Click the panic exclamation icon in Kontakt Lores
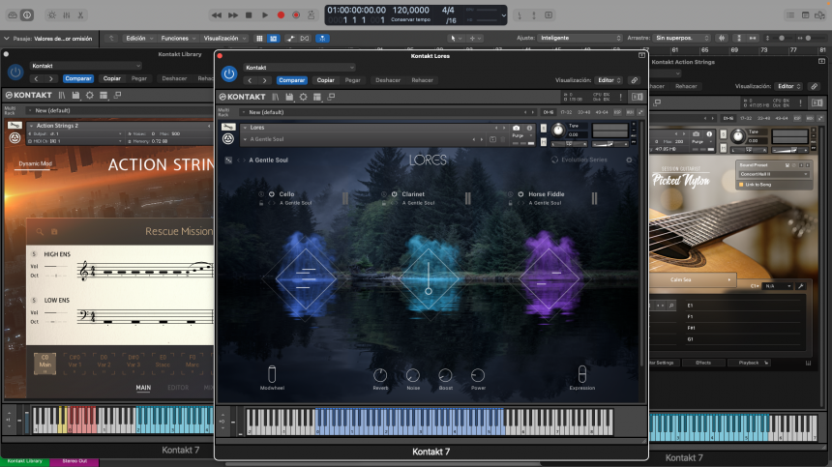This screenshot has height=467, width=832. [620, 97]
